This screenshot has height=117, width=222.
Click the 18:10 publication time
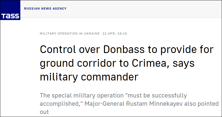tap(122, 34)
